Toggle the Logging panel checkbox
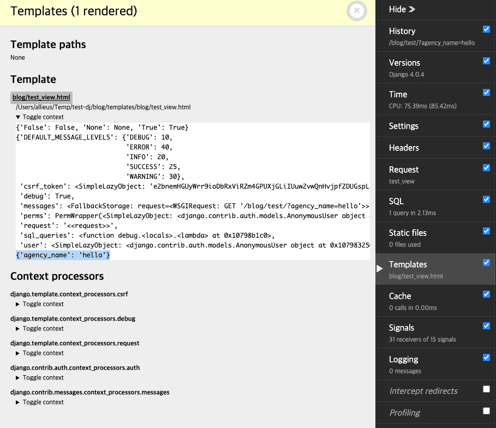The width and height of the screenshot is (496, 428). [486, 358]
